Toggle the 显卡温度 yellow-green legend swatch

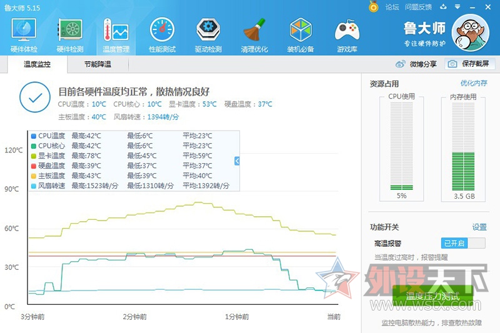tap(34, 156)
